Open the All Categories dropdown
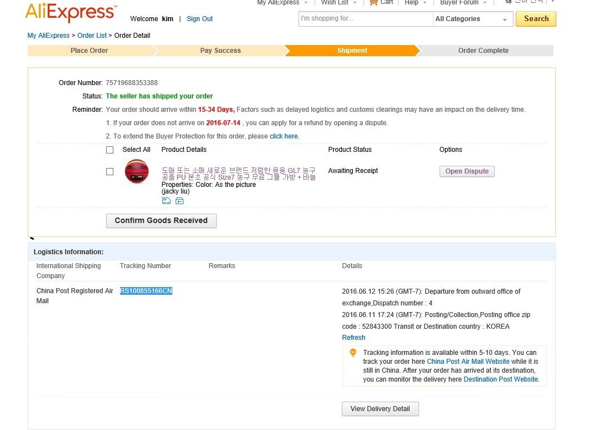This screenshot has width=613, height=430. click(x=472, y=19)
